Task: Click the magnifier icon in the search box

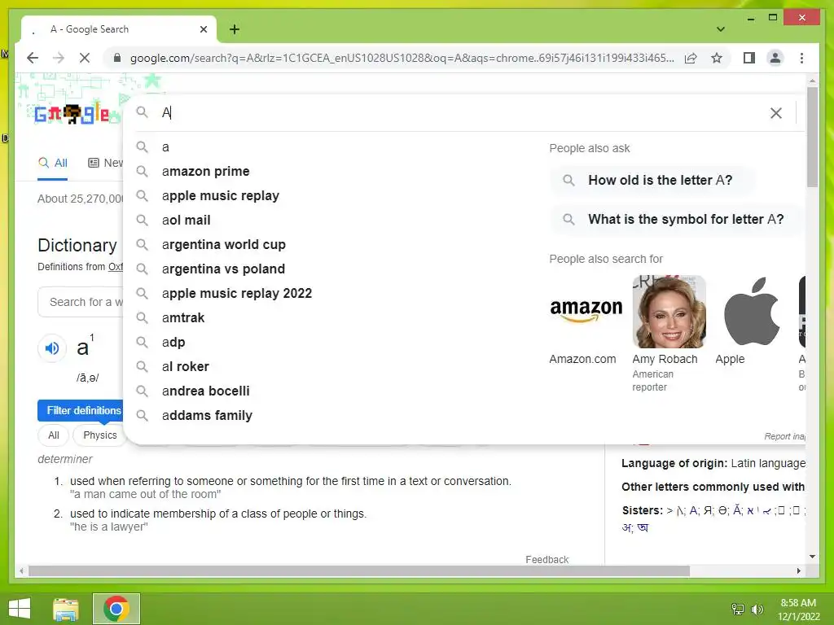Action: 142,112
